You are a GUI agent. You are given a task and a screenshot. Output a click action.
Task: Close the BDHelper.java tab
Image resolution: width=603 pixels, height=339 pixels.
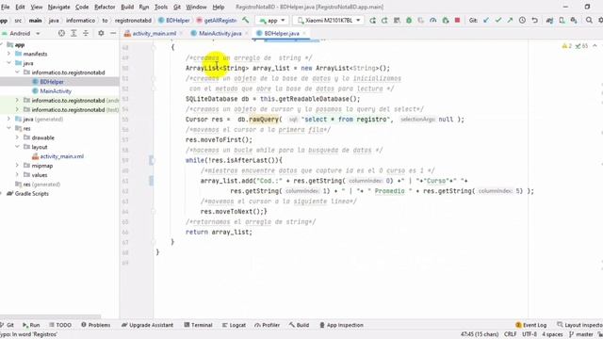pos(304,34)
